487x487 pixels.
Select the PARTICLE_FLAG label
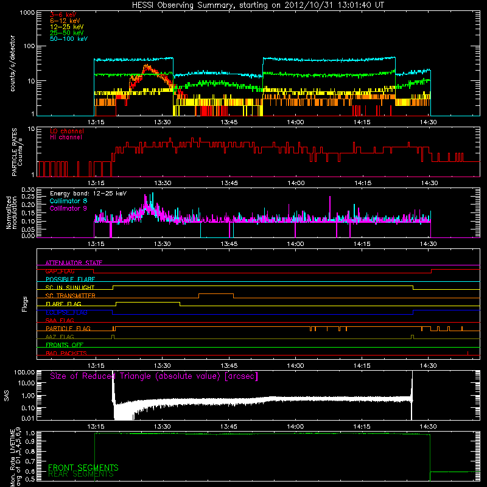pos(68,329)
